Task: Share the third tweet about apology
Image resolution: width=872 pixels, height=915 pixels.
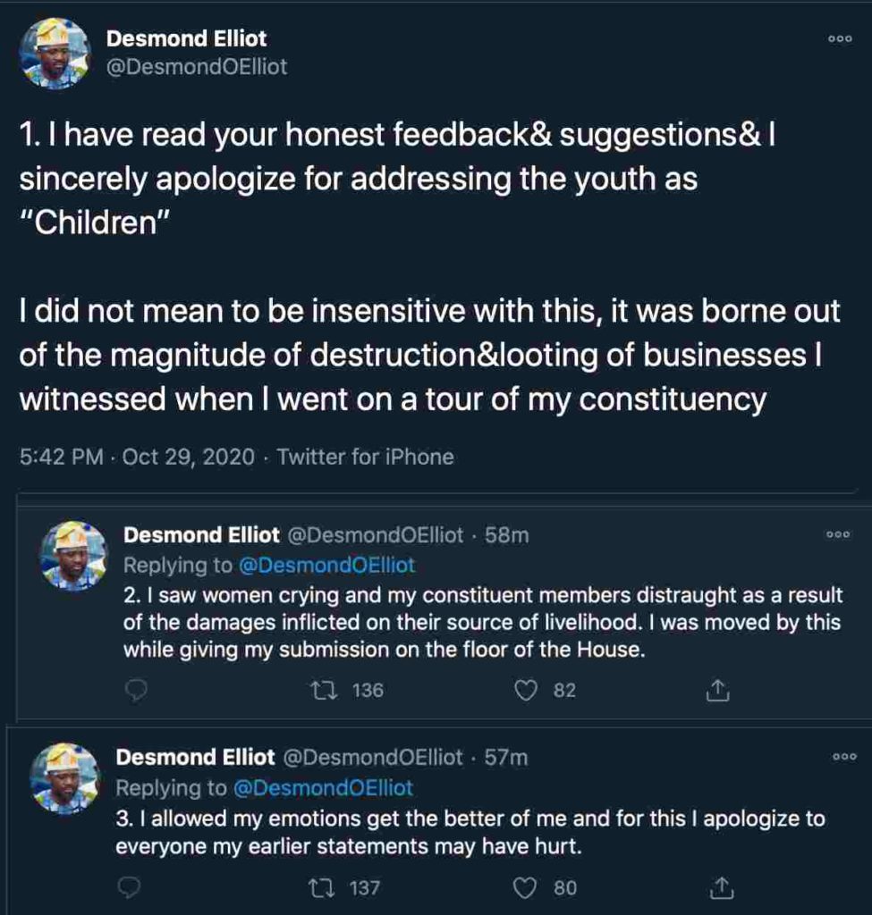Action: [x=720, y=887]
